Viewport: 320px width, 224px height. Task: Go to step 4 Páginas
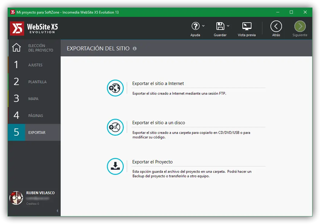(x=34, y=115)
